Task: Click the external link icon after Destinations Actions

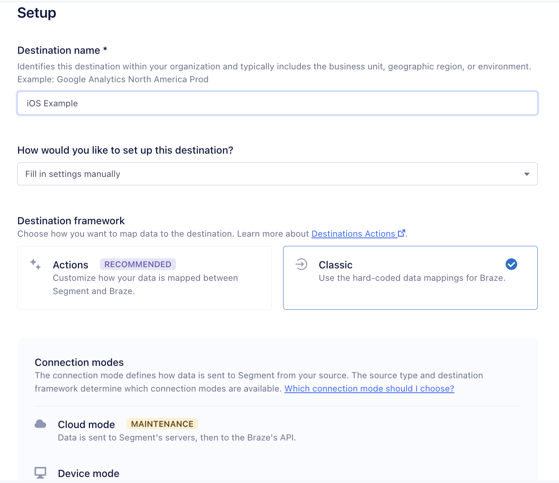Action: click(401, 233)
